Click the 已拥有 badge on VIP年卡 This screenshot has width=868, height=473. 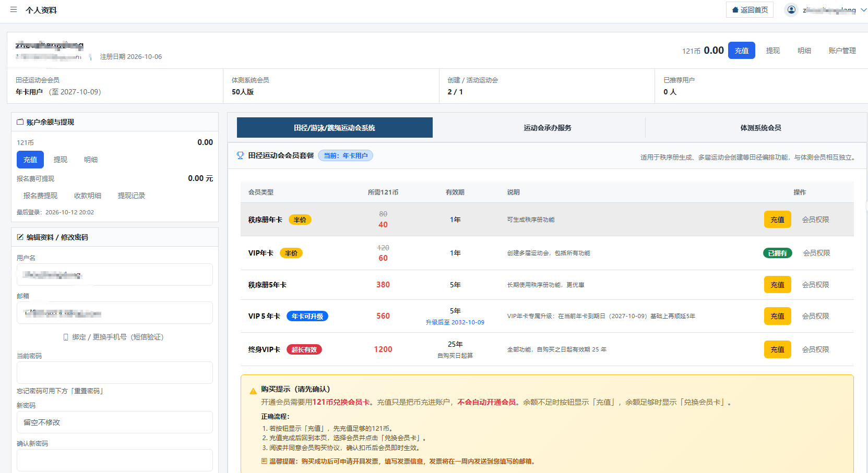click(778, 253)
